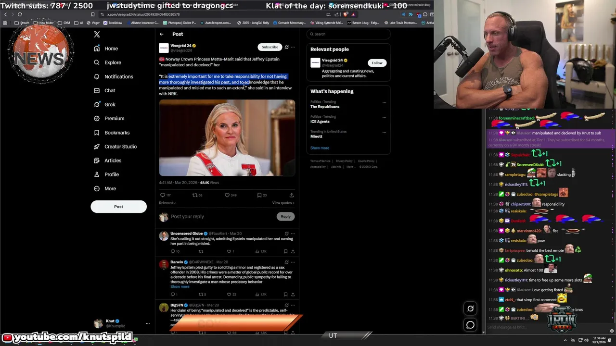Open options for ICE Agents trend
The height and width of the screenshot is (346, 616).
384,117
